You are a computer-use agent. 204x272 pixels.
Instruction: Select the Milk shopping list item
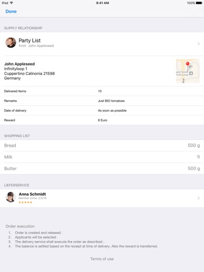[102, 157]
